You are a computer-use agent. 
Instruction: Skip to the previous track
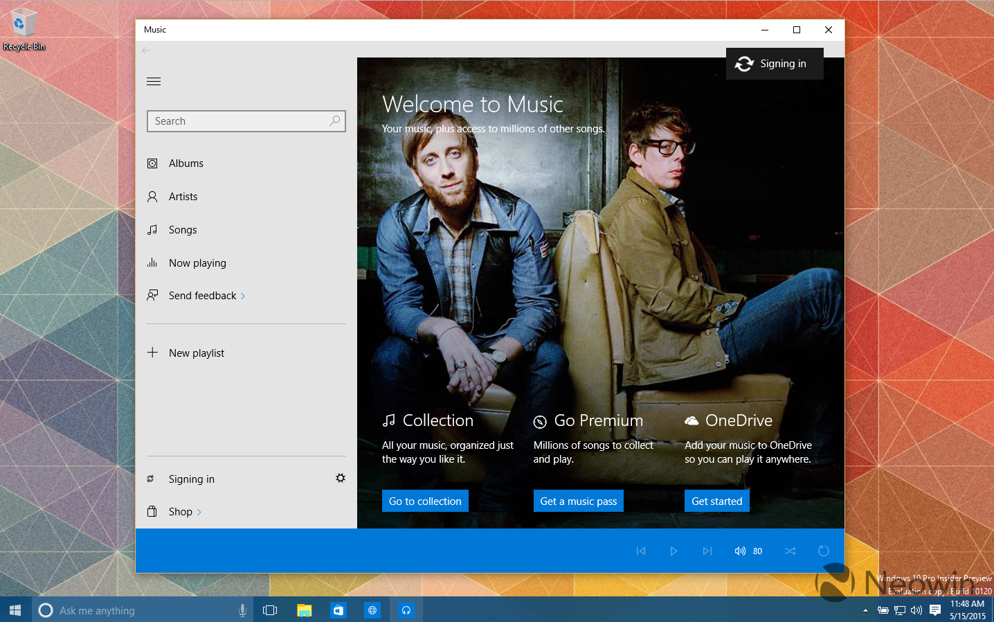point(641,551)
